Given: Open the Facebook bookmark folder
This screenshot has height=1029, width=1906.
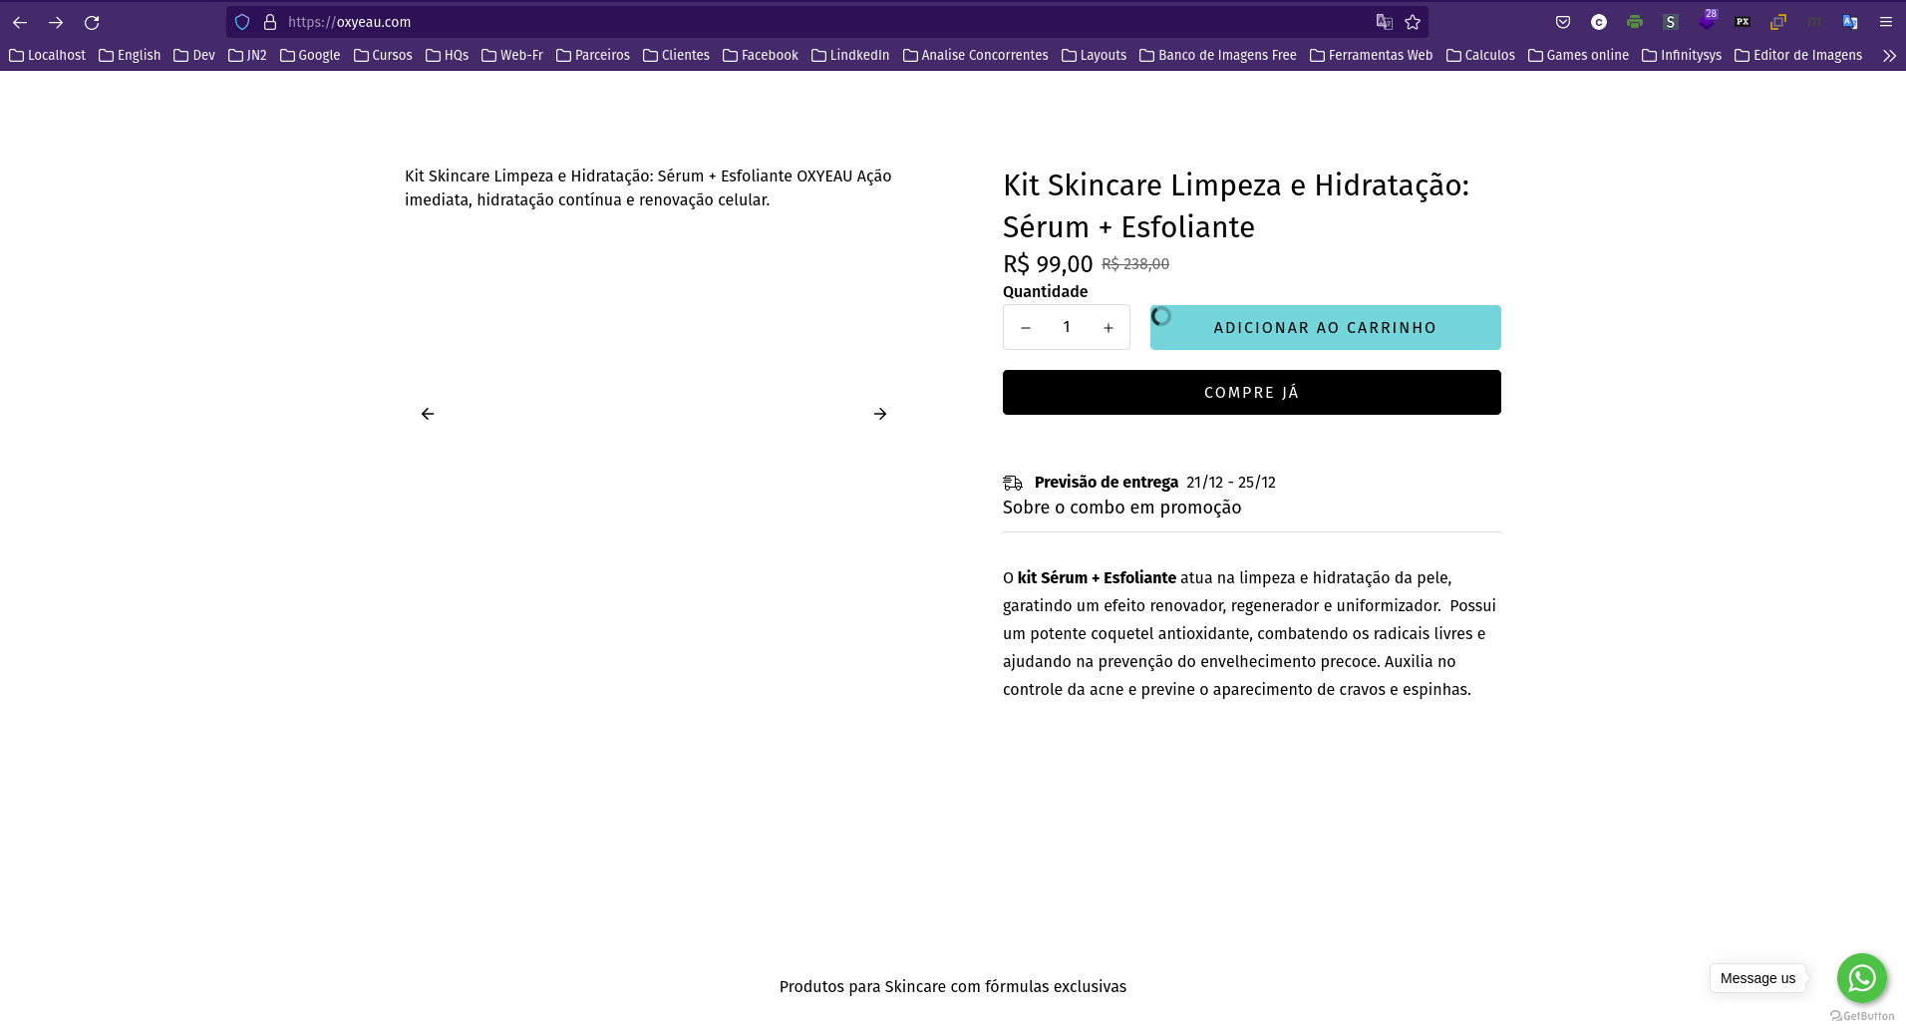Looking at the screenshot, I should tap(761, 56).
